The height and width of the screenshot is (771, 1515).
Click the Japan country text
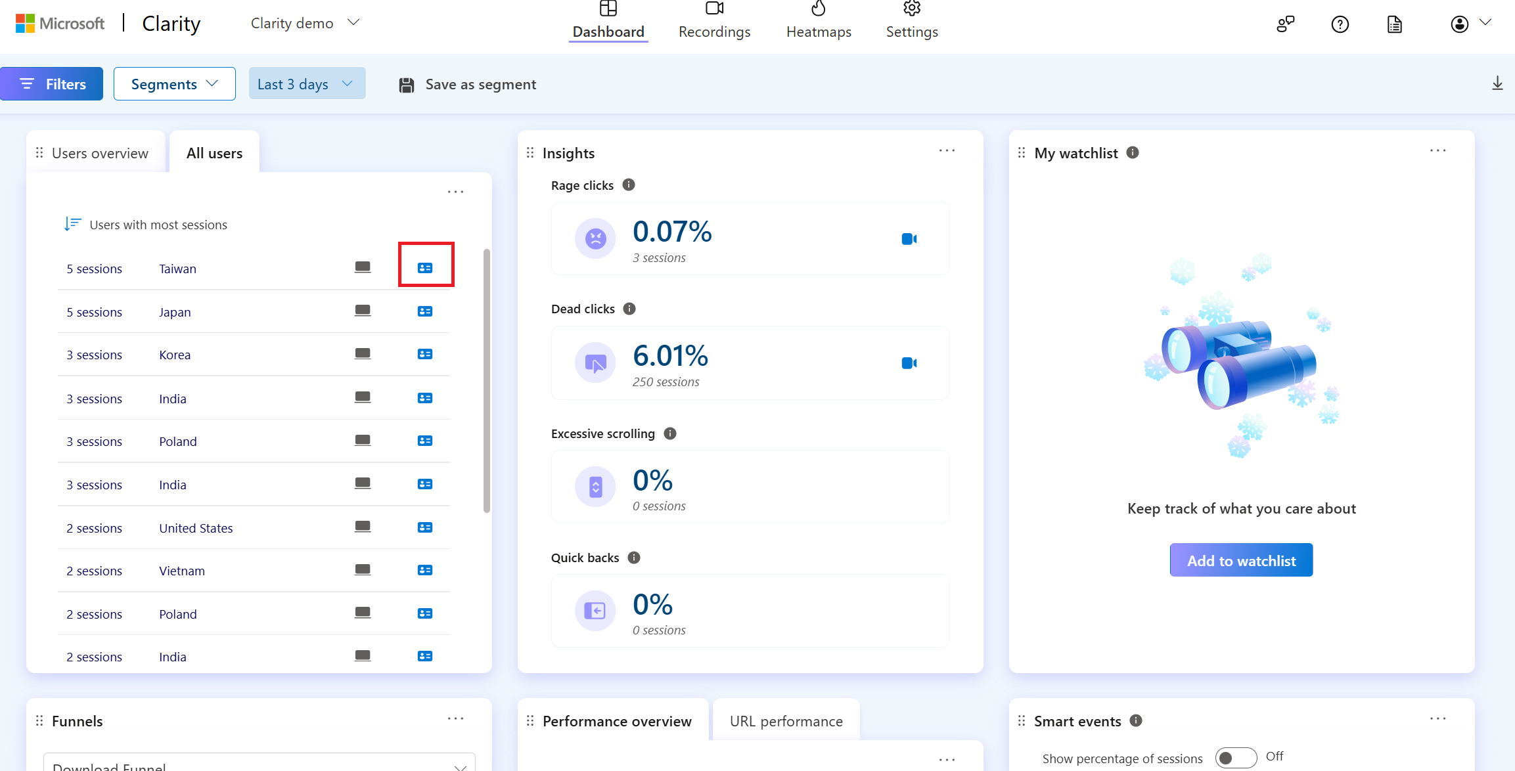click(175, 312)
